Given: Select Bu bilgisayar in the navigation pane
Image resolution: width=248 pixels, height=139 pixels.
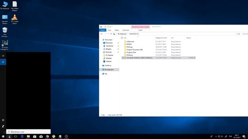Looking at the screenshot, I should [x=109, y=69].
